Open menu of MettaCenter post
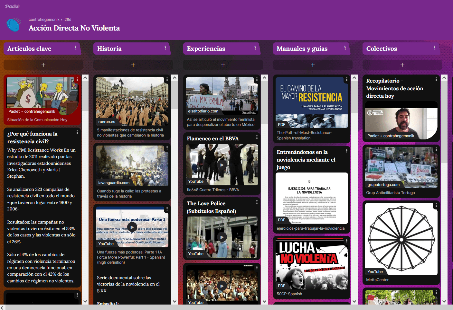The image size is (453, 310). point(436,205)
